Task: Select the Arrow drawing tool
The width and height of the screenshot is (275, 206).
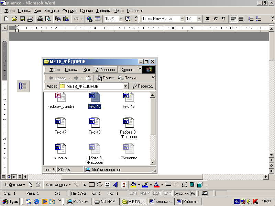Action: click(84, 185)
